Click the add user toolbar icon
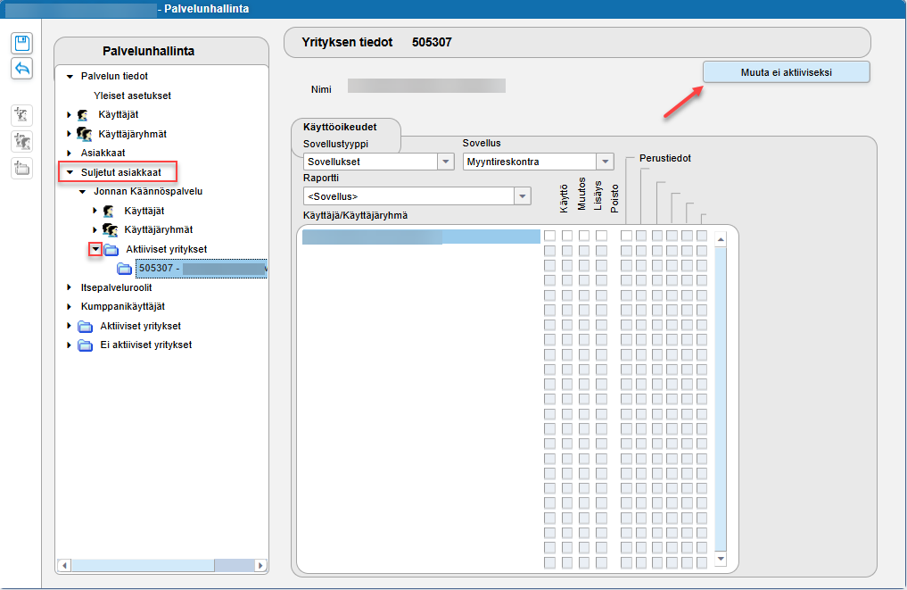The height and width of the screenshot is (590, 907). (22, 115)
